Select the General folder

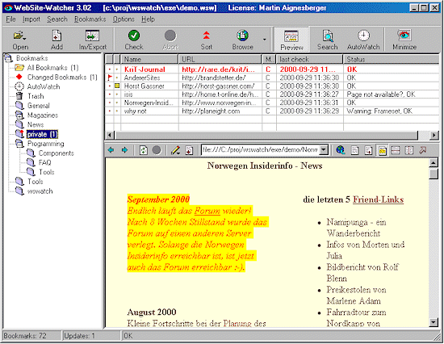pos(38,106)
